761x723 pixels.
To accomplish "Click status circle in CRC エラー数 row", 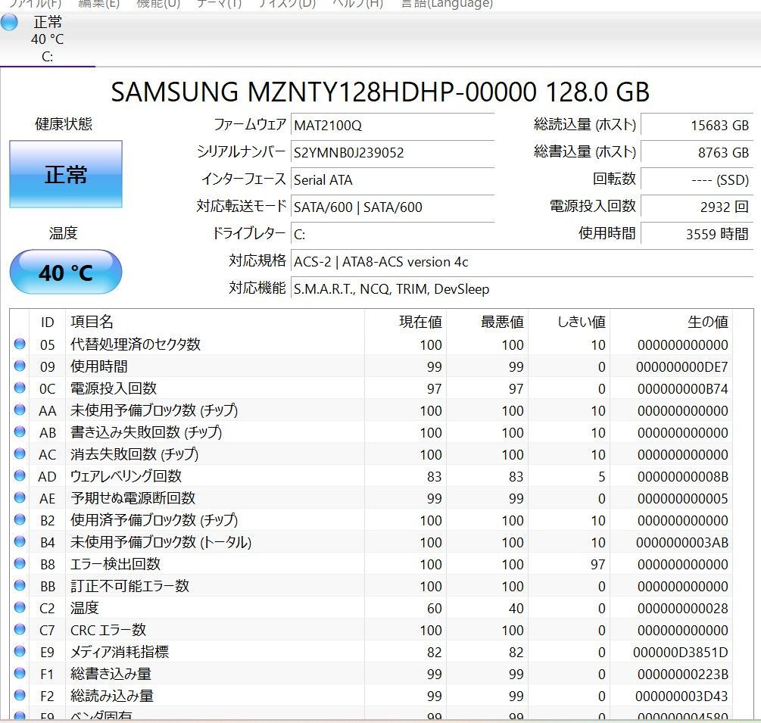I will click(x=20, y=630).
